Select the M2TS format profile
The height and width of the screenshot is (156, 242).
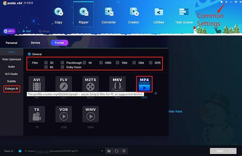[x=91, y=84]
